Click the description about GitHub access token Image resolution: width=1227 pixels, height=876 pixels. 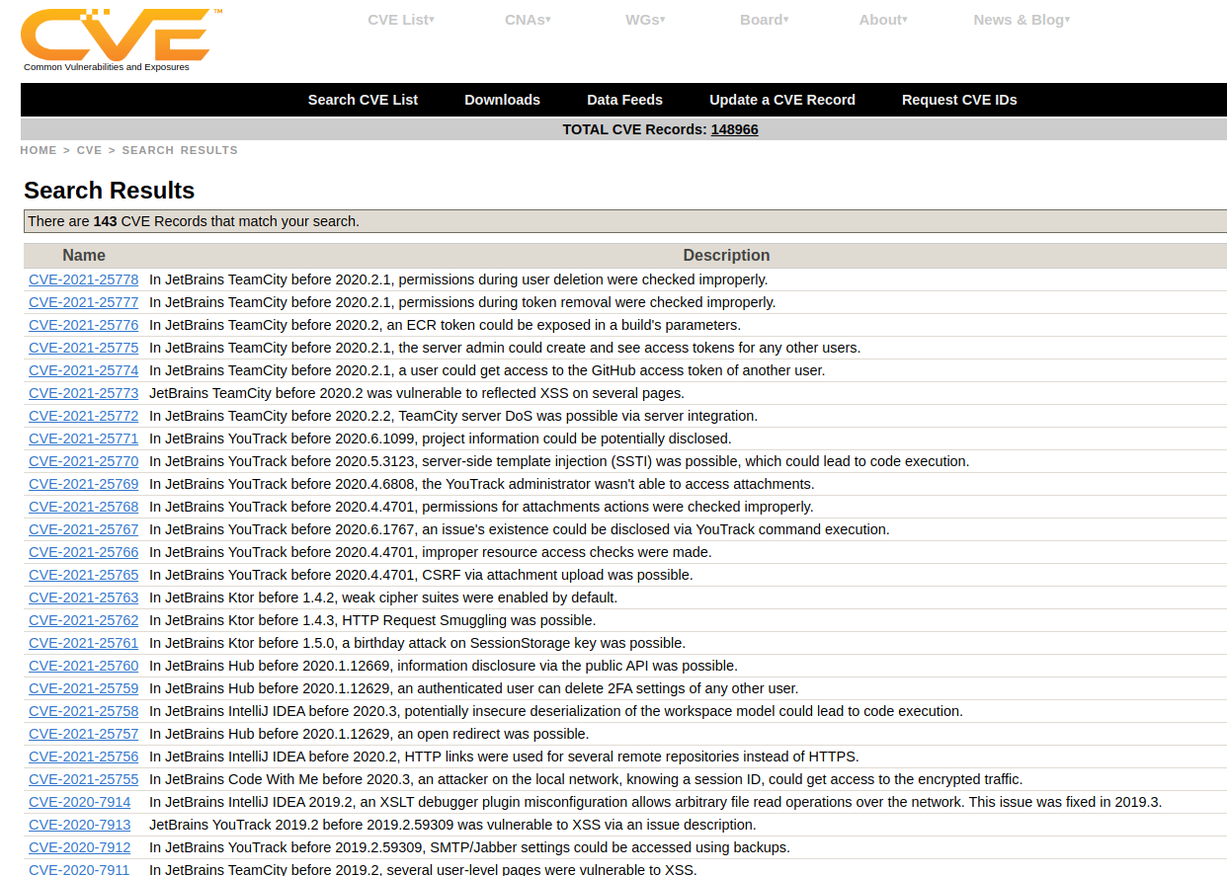pyautogui.click(x=487, y=370)
